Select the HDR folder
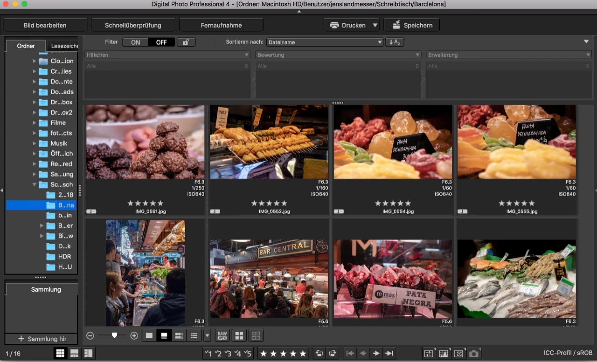The height and width of the screenshot is (362, 597). click(x=59, y=257)
